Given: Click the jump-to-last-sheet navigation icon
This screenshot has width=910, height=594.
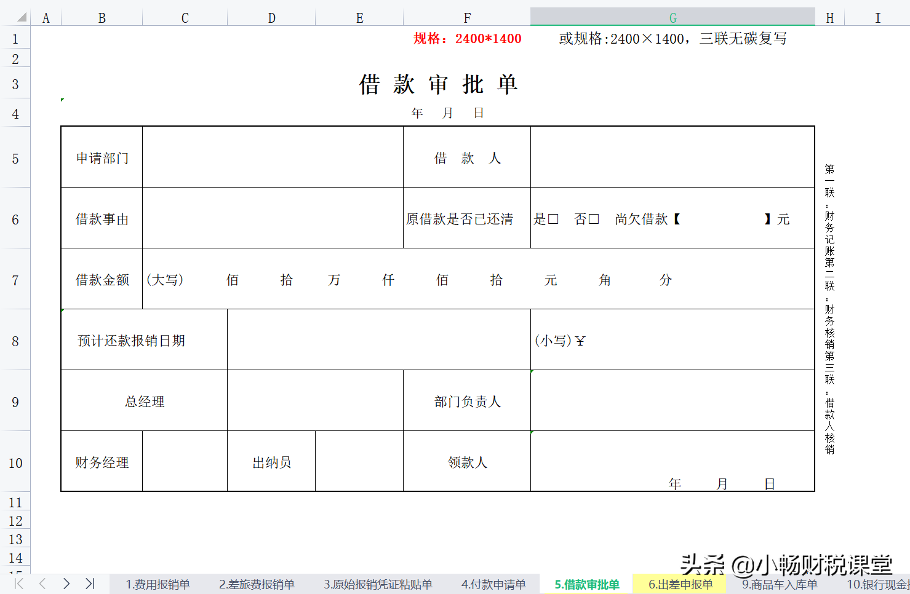Looking at the screenshot, I should (90, 584).
